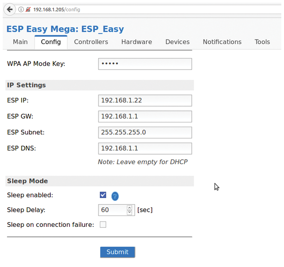The width and height of the screenshot is (284, 267).
Task: Open the Notifications tab
Action: click(x=222, y=42)
